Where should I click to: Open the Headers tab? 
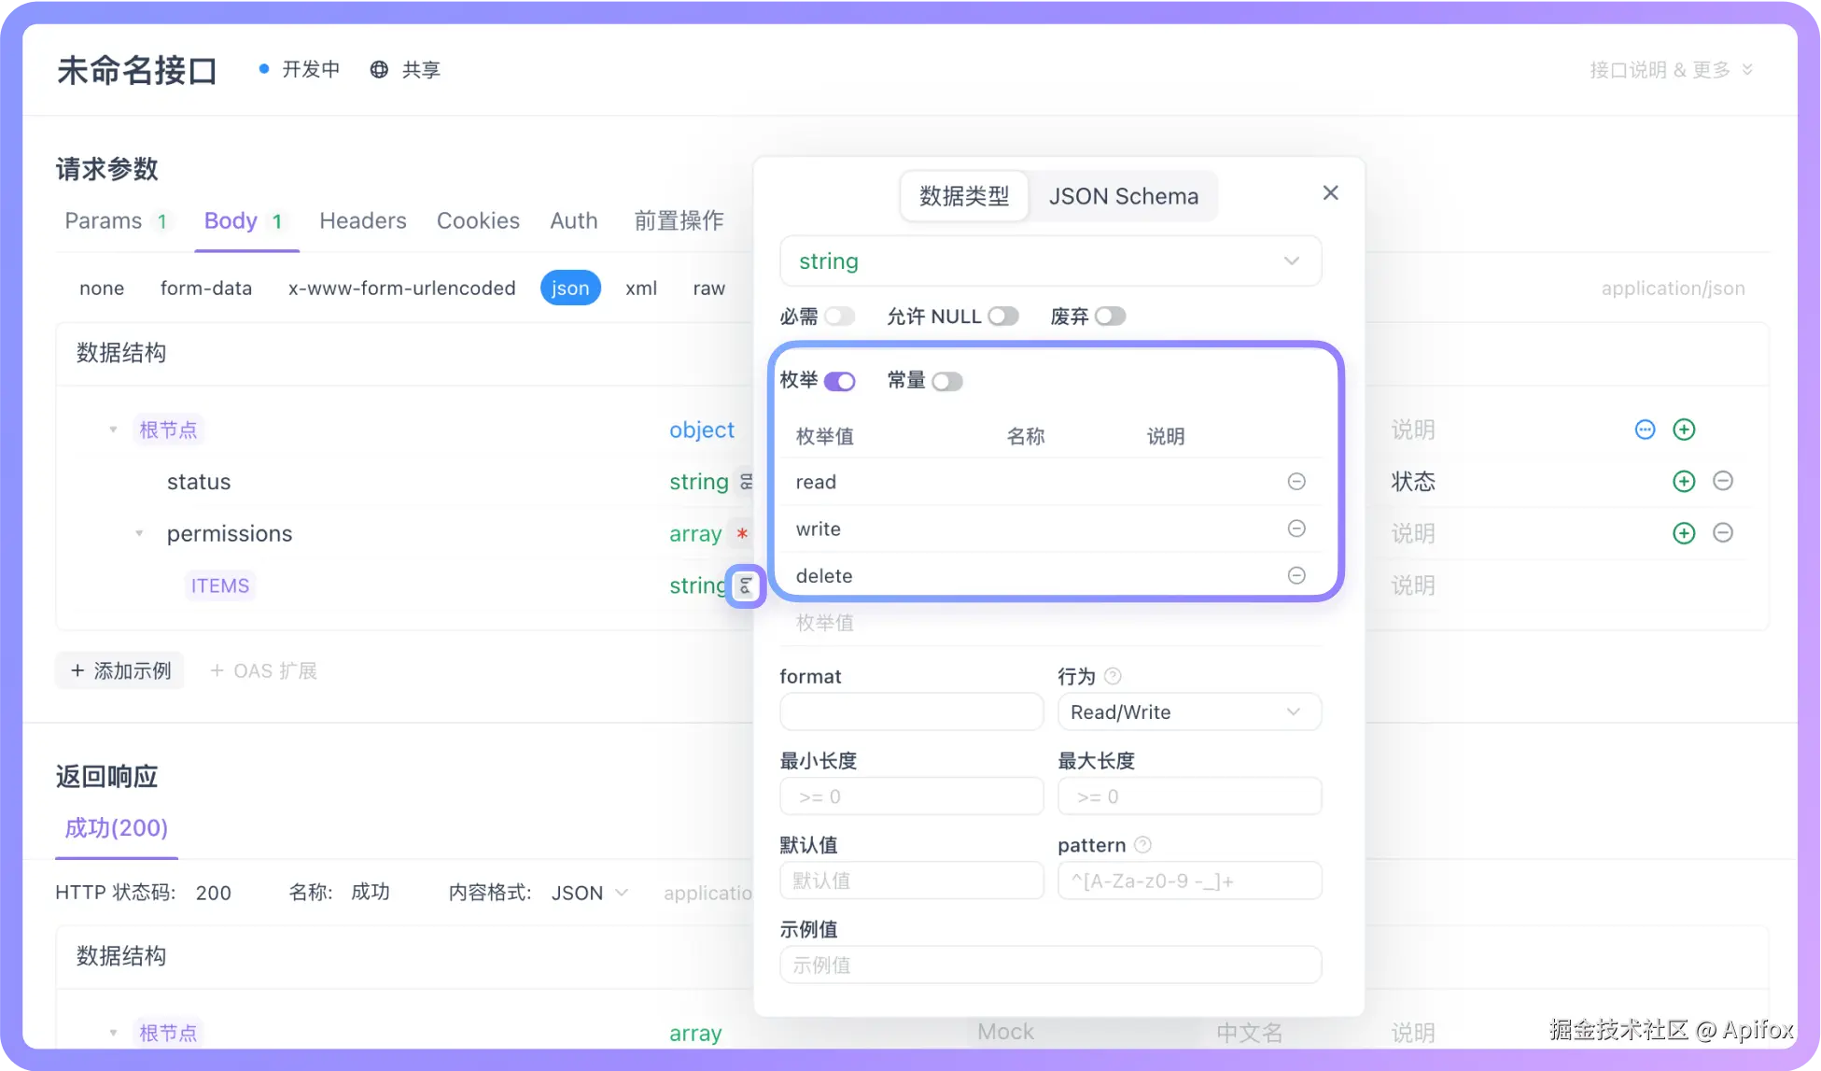click(362, 221)
